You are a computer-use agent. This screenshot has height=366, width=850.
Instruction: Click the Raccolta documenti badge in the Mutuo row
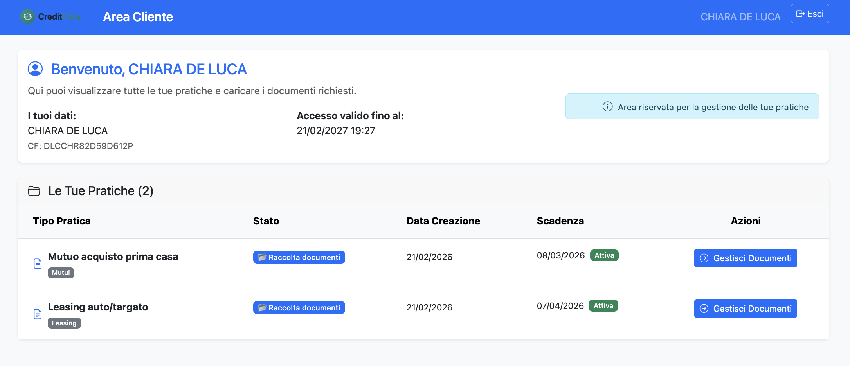(x=299, y=257)
